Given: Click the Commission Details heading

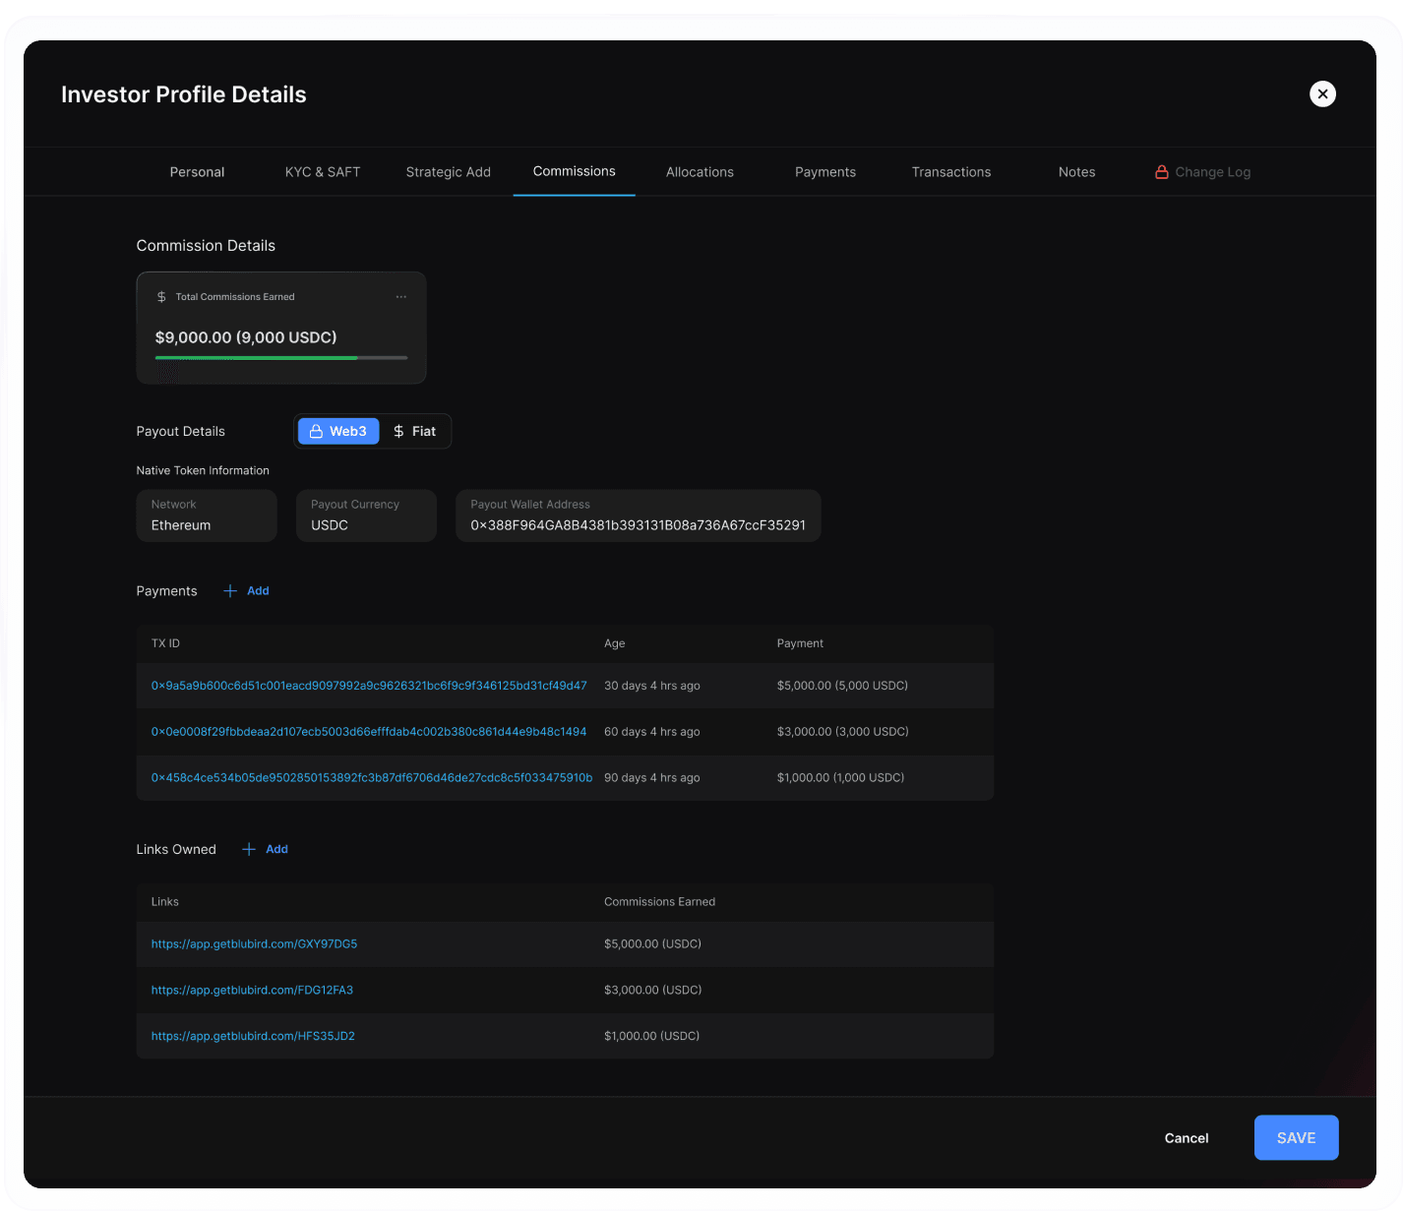Looking at the screenshot, I should [x=206, y=246].
